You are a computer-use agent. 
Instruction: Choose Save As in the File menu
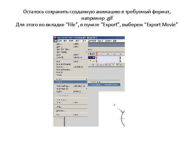coord(71,67)
